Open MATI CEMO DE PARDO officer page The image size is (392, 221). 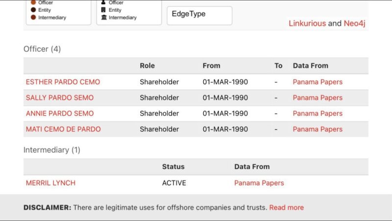(63, 129)
